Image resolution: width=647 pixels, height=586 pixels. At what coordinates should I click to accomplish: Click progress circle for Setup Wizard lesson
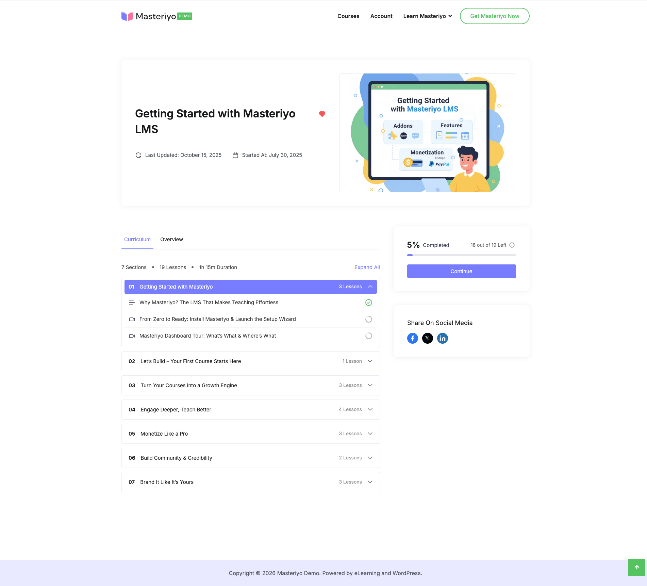pos(369,319)
